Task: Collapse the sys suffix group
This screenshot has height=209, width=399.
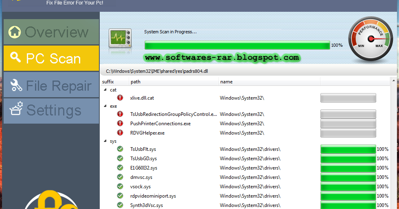Action: point(105,141)
